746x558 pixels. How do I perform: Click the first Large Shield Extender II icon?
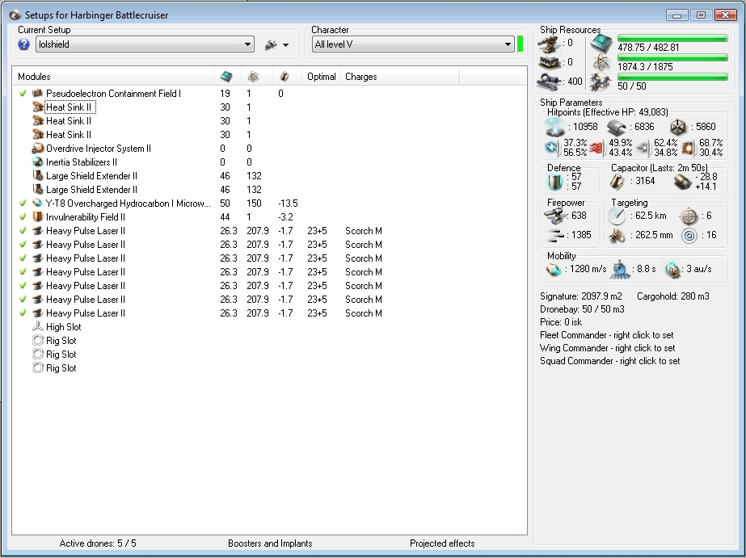[38, 176]
